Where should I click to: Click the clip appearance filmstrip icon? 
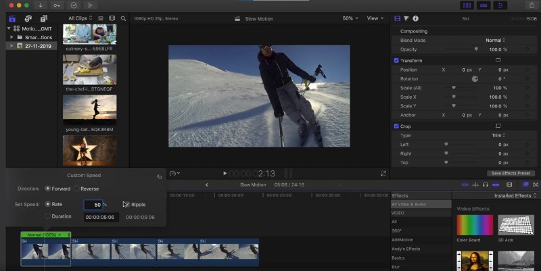pyautogui.click(x=112, y=18)
